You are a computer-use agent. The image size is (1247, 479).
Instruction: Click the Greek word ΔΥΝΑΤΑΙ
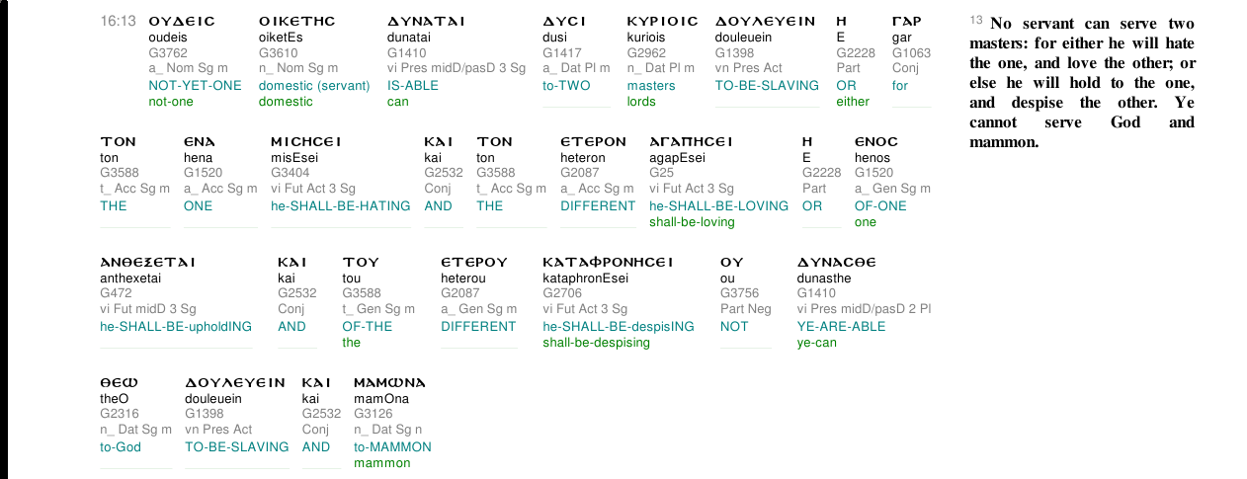(426, 21)
